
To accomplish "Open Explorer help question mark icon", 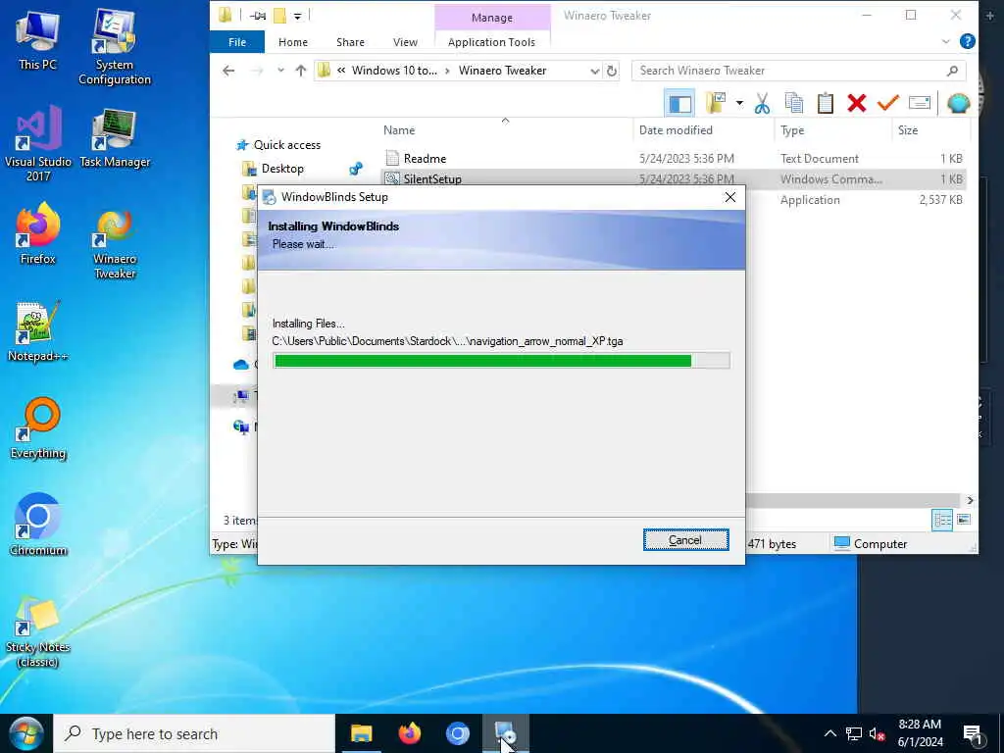I will 968,41.
